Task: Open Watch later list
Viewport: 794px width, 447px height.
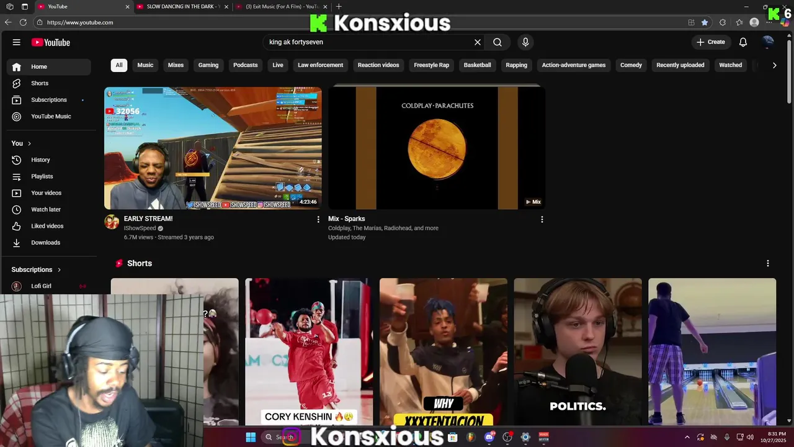Action: point(49,210)
